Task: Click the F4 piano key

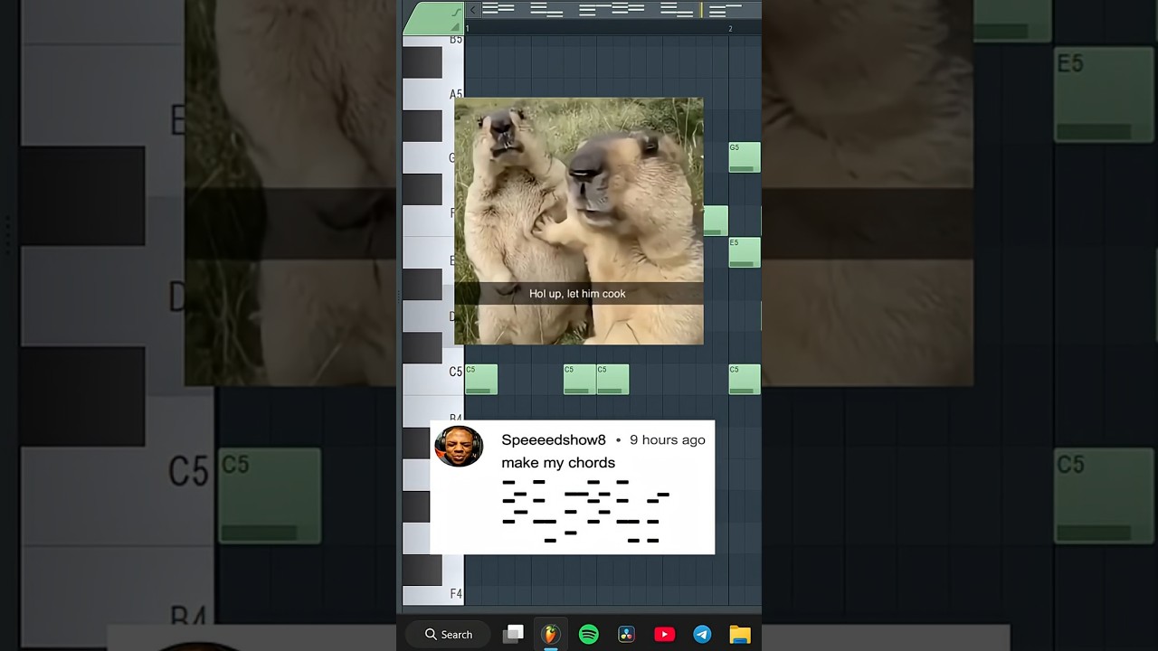Action: pos(433,594)
